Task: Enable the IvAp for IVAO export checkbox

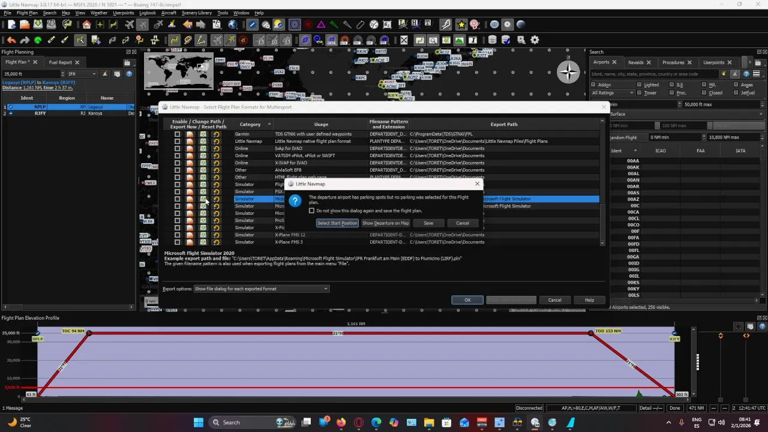Action: [x=177, y=149]
